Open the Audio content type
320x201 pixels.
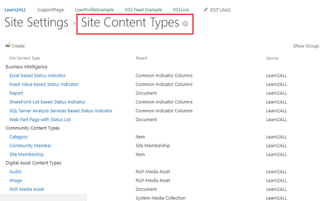click(x=15, y=172)
